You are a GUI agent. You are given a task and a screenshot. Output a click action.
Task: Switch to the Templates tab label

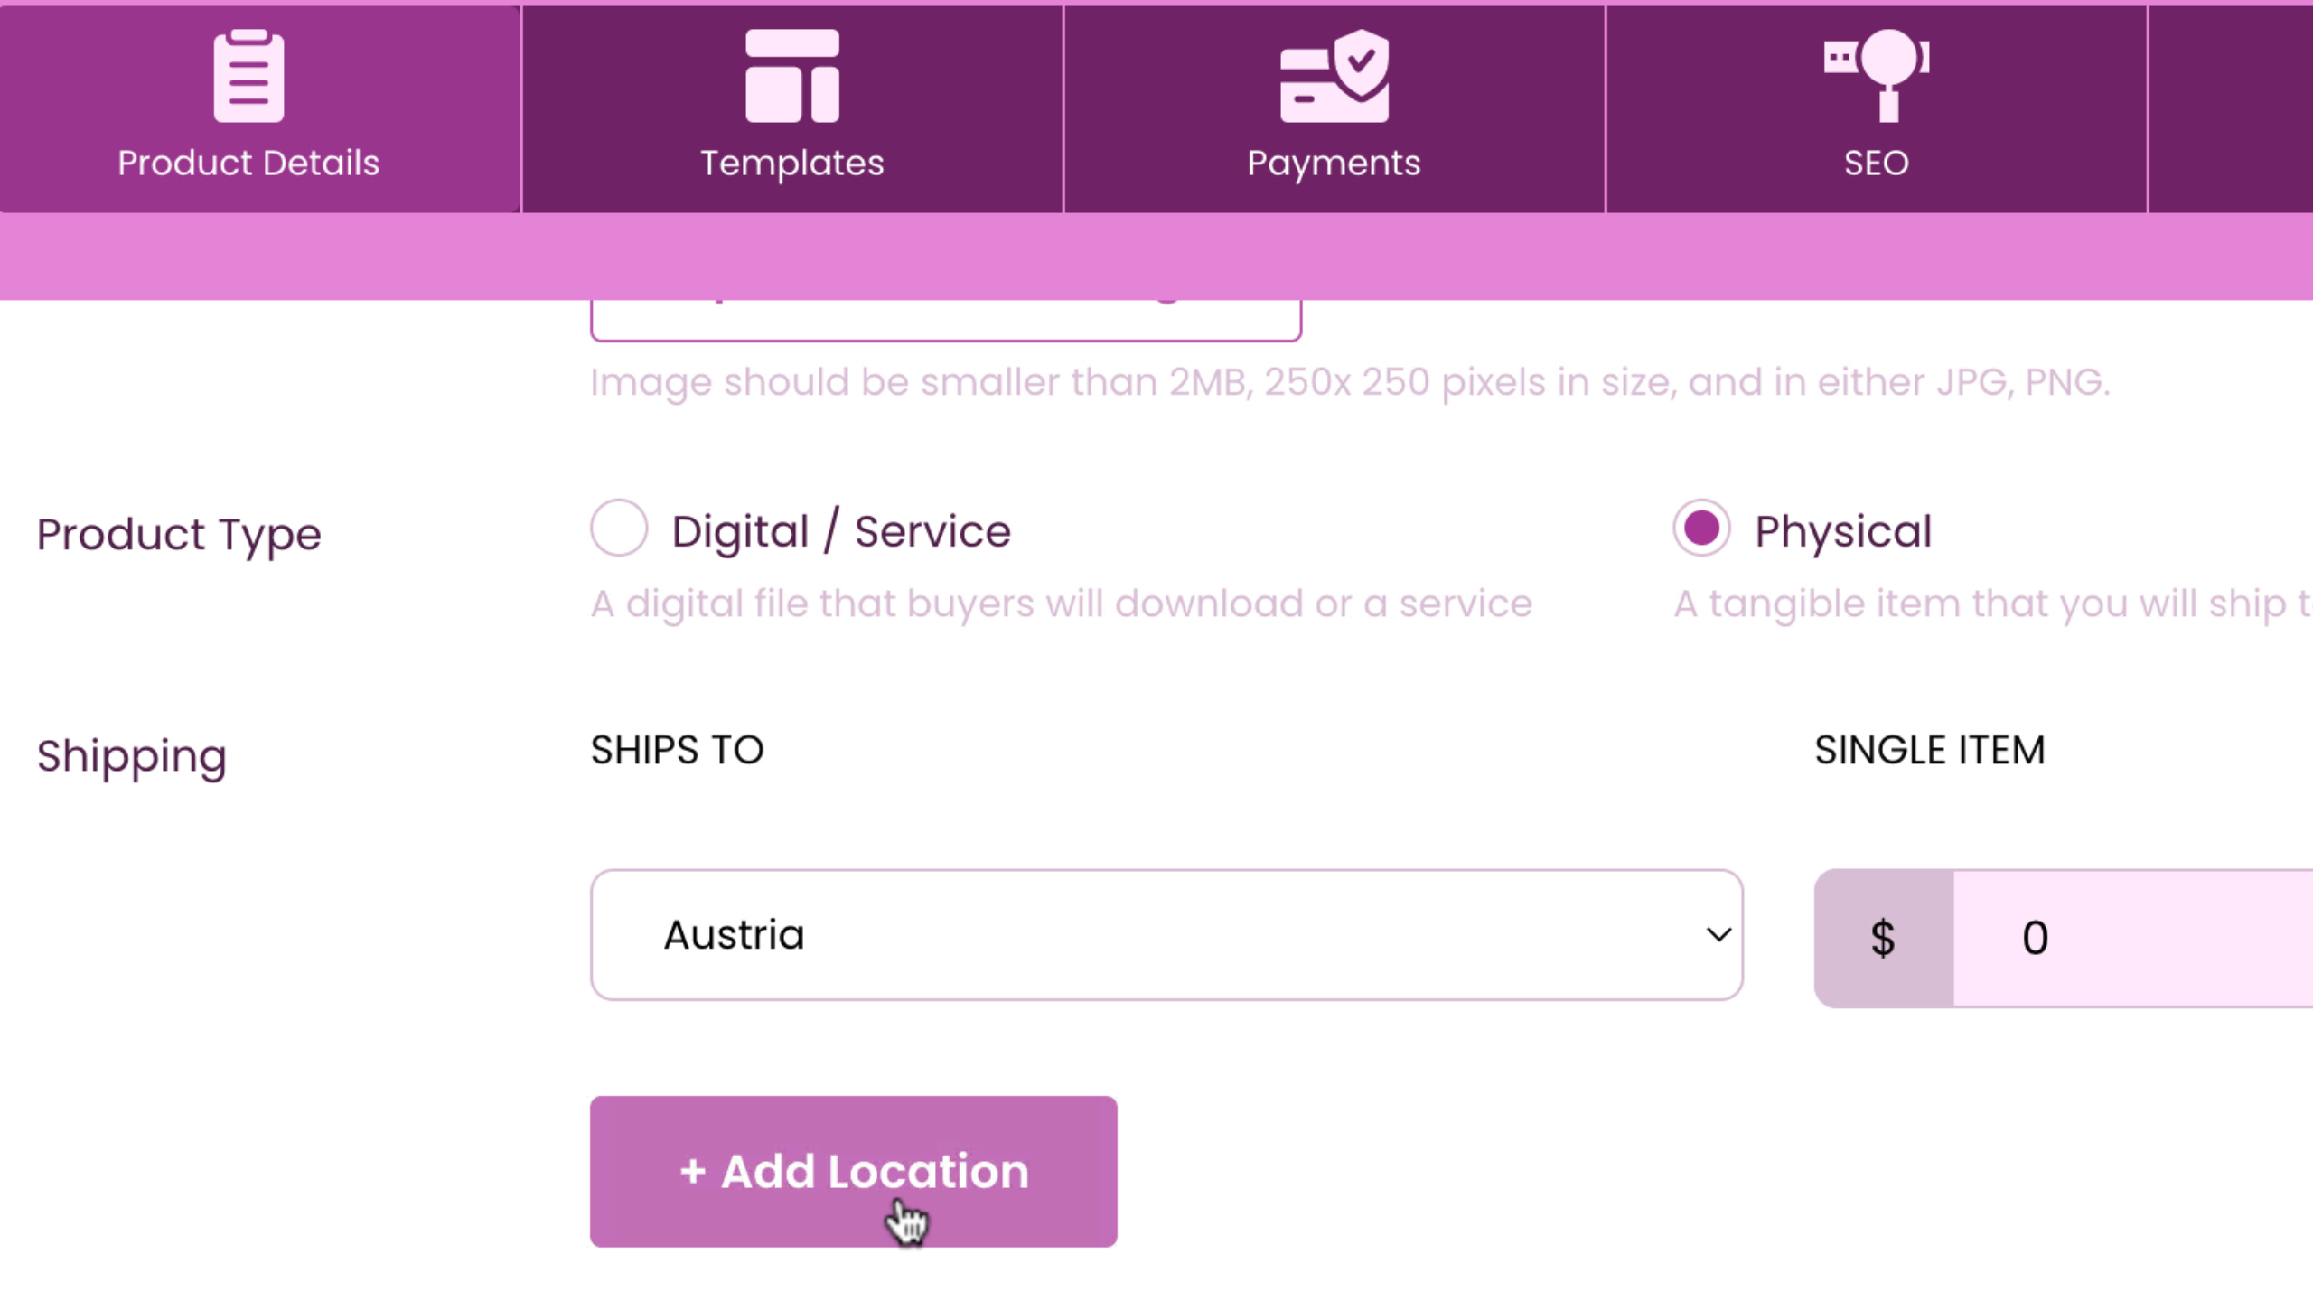791,164
